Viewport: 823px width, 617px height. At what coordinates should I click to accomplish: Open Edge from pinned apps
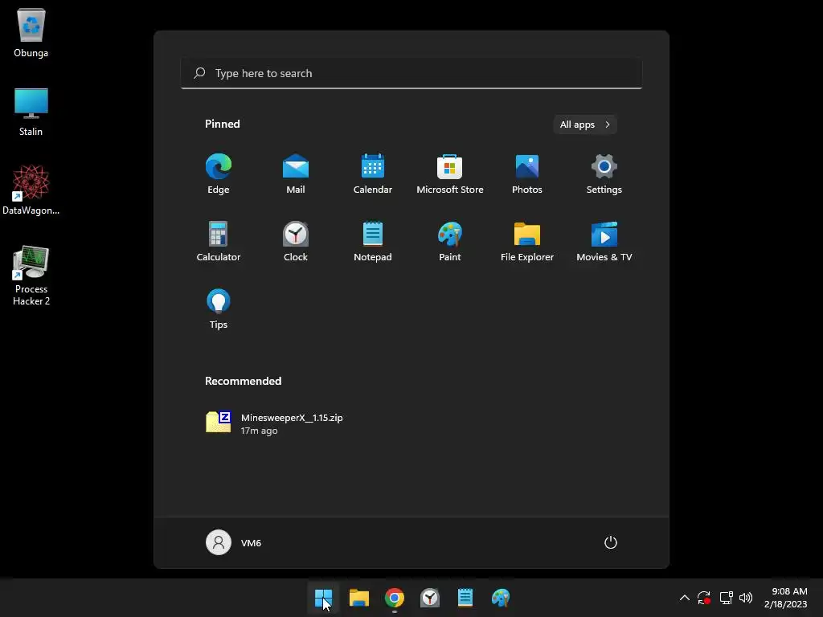[x=219, y=174]
